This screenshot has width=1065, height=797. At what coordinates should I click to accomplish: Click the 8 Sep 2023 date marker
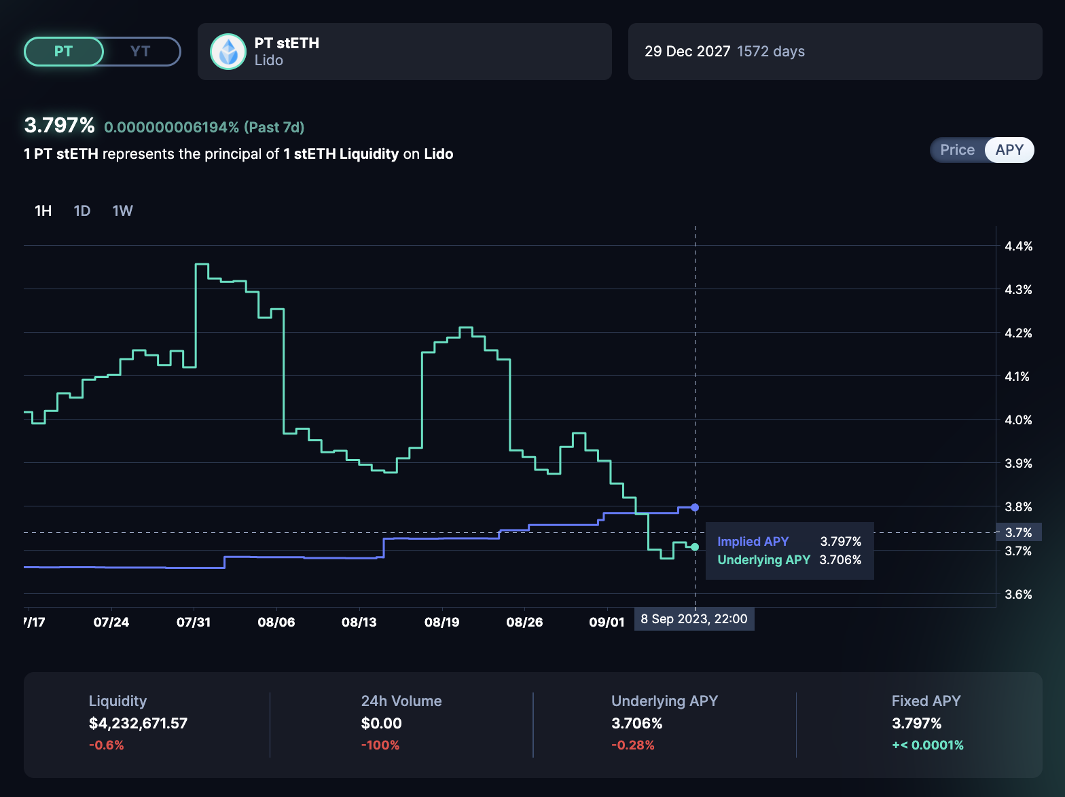point(693,619)
